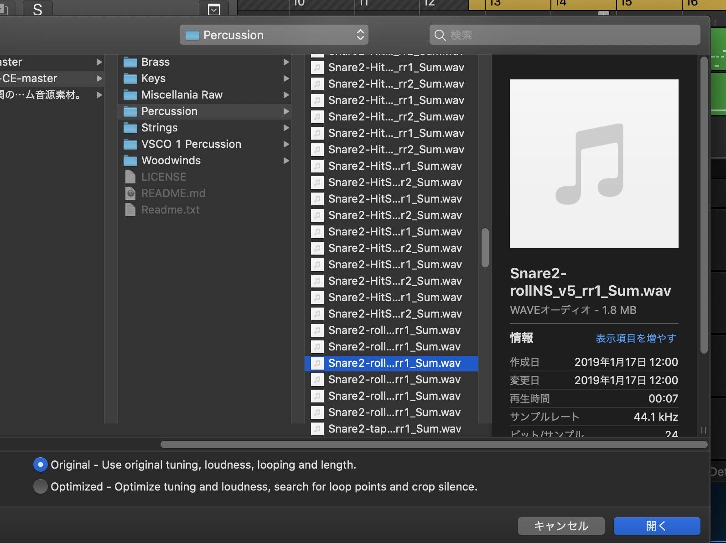The width and height of the screenshot is (726, 543).
Task: Click the horizontal scrollbar at dialog bottom
Action: (x=434, y=444)
